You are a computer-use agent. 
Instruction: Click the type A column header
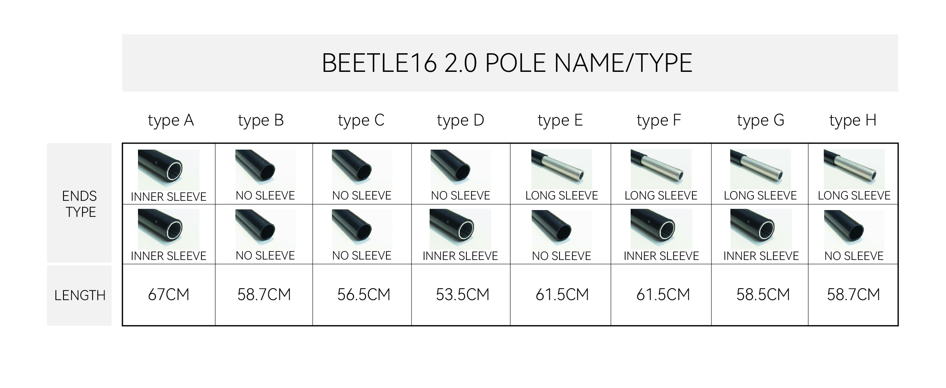[171, 120]
